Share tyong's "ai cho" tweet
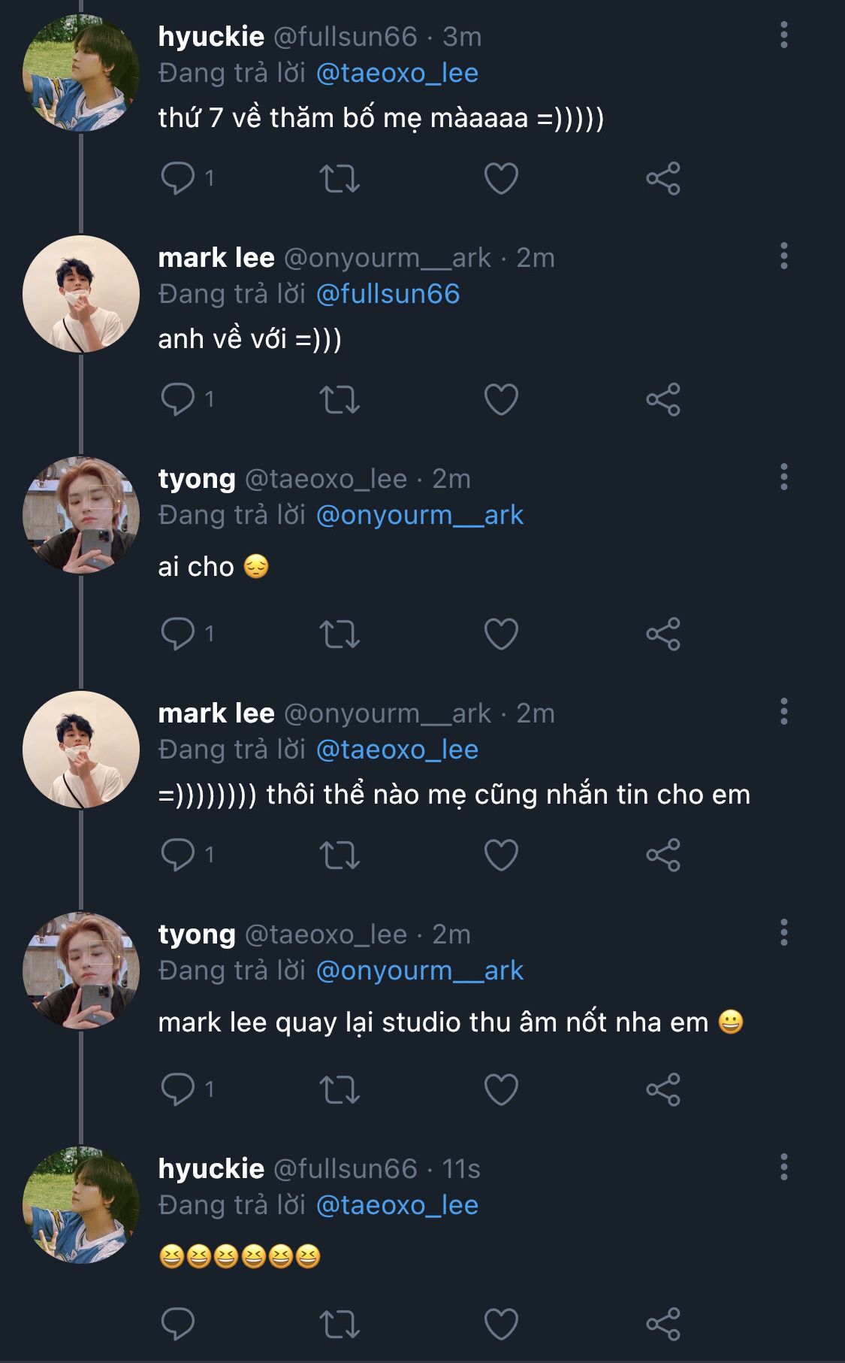This screenshot has height=1363, width=845. (x=662, y=634)
